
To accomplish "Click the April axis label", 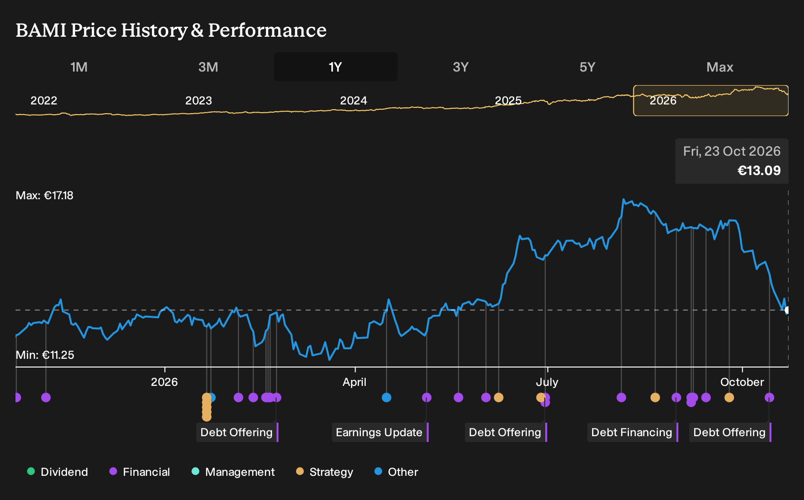I will point(355,382).
